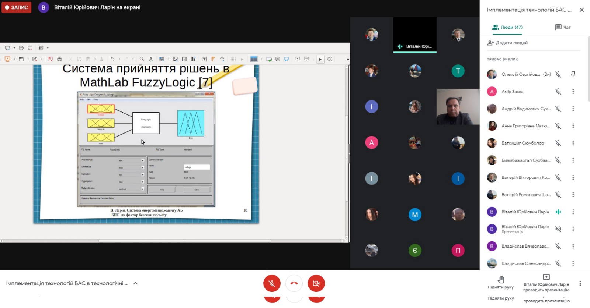Click the Insert Hyperlink icon

[x=222, y=59]
